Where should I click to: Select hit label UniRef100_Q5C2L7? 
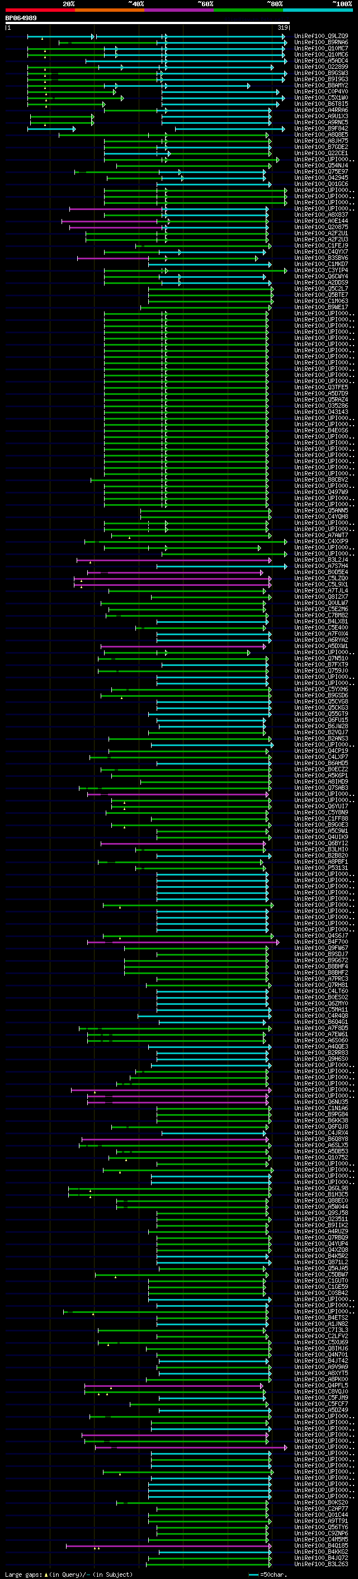pyautogui.click(x=321, y=288)
